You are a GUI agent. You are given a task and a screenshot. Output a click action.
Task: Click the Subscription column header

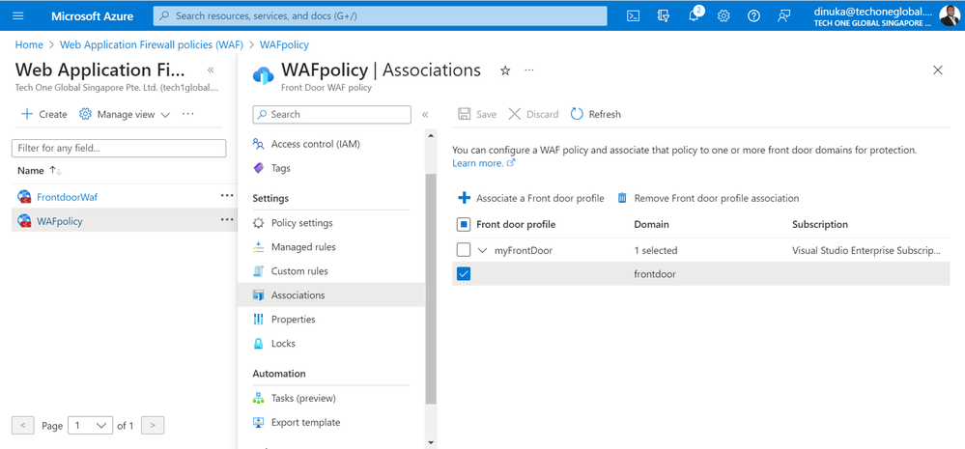[820, 224]
